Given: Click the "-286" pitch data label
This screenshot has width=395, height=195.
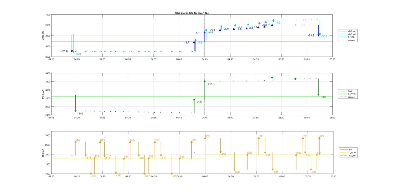Looking at the screenshot, I should pos(323,97).
